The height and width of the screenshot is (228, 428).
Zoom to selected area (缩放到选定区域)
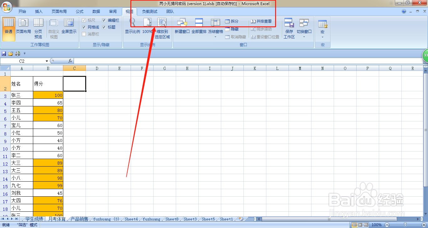coord(162,29)
